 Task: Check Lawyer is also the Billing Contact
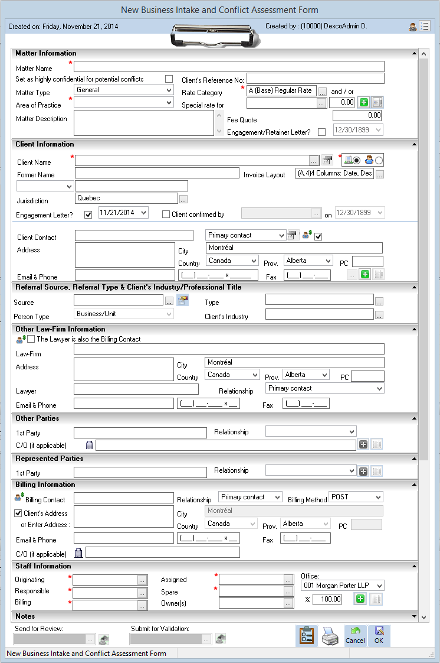[x=31, y=339]
